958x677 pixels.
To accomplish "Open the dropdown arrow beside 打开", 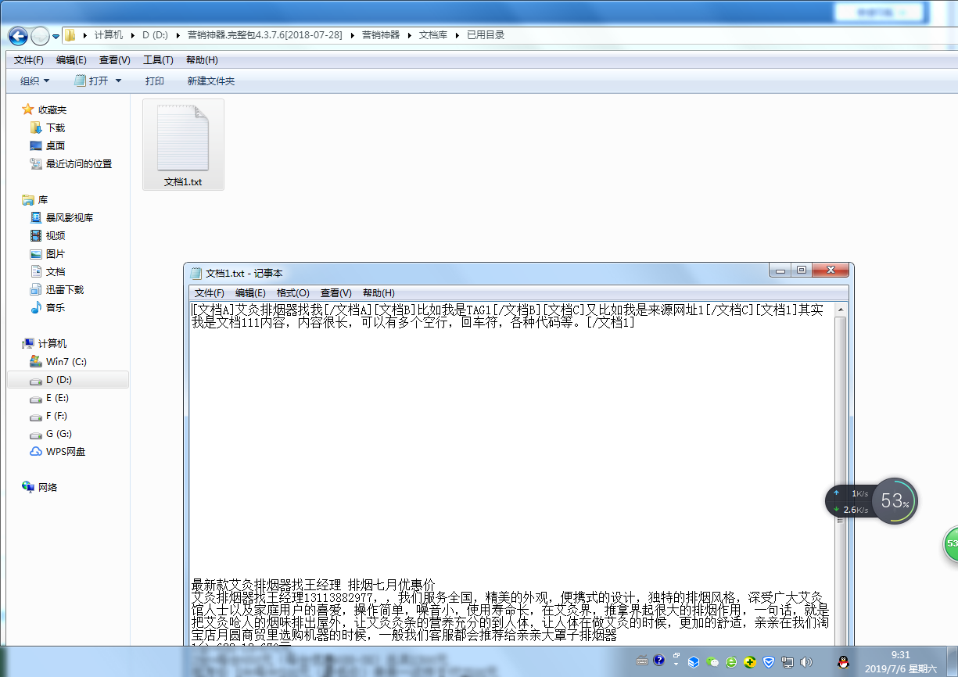I will tap(119, 81).
